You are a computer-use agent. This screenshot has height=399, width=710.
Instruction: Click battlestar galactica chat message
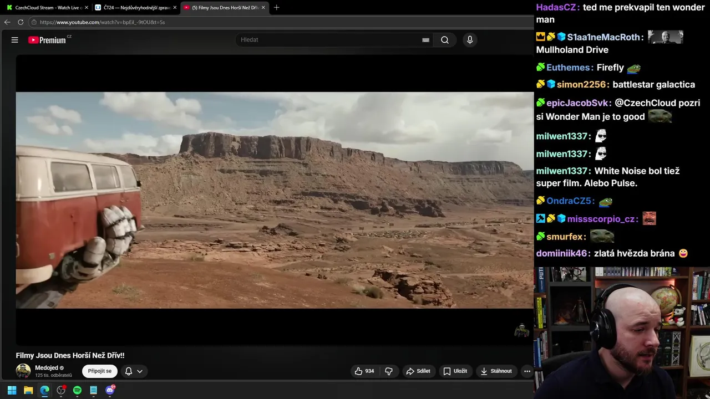(653, 85)
